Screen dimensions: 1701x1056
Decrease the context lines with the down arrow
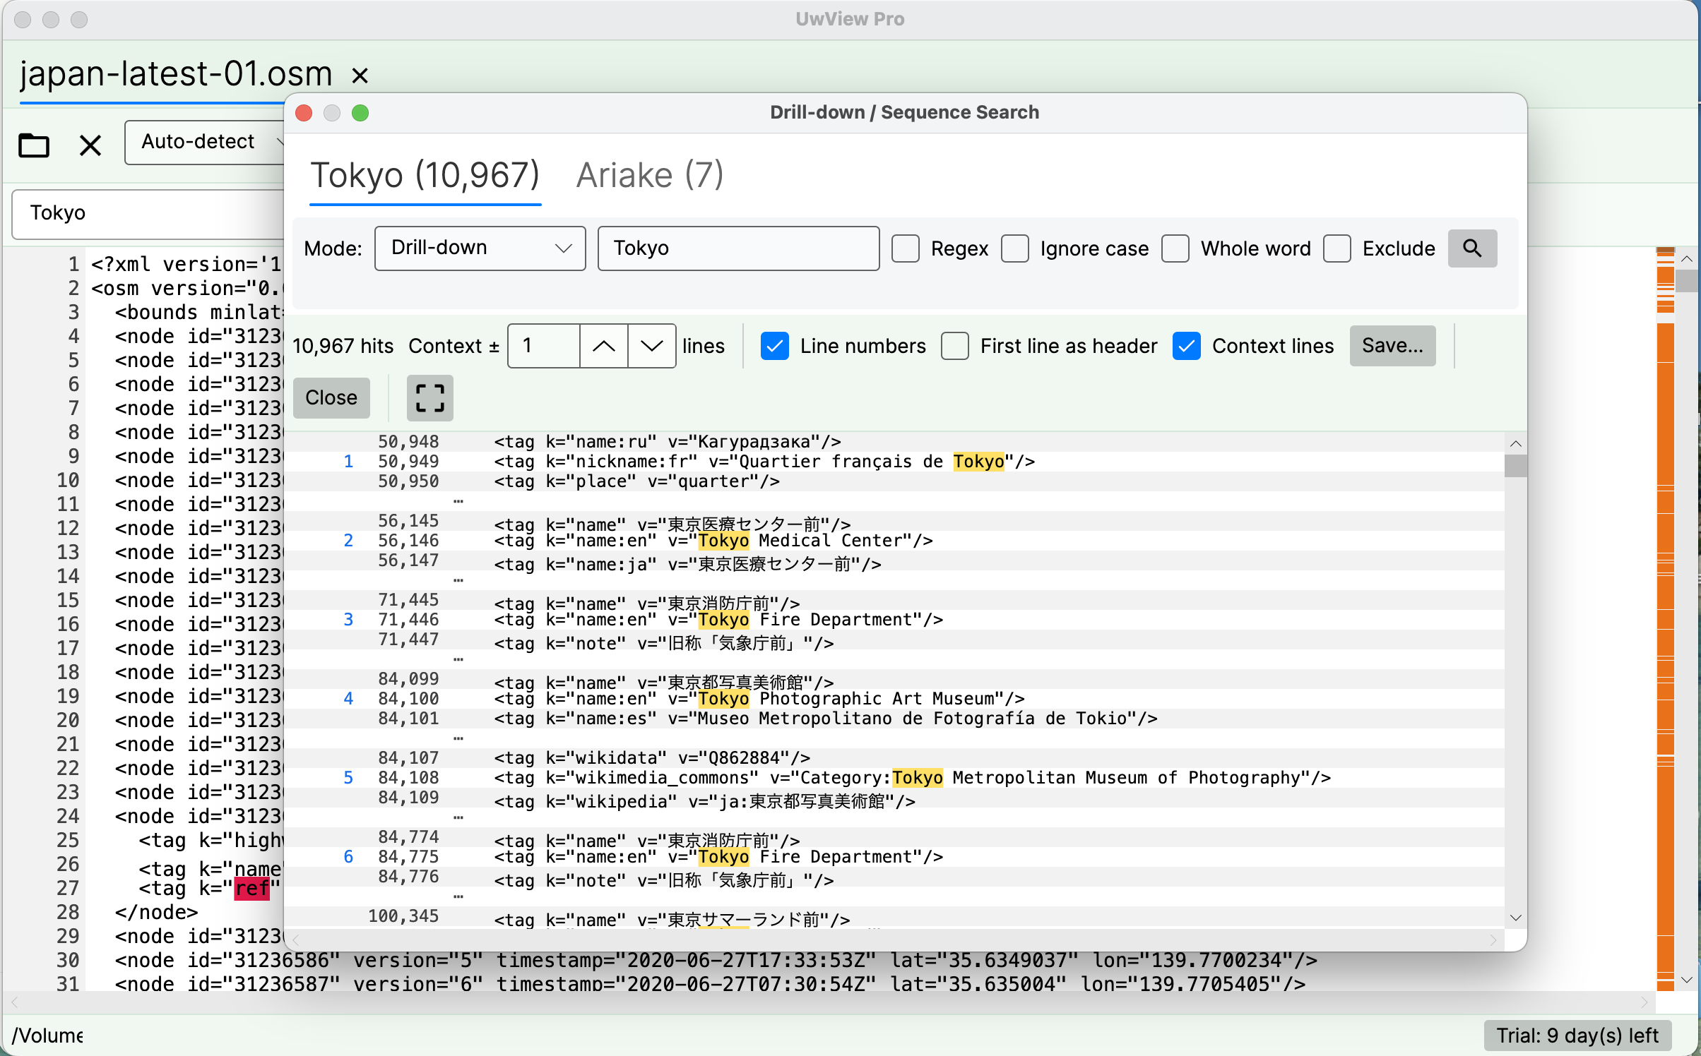[x=651, y=346]
